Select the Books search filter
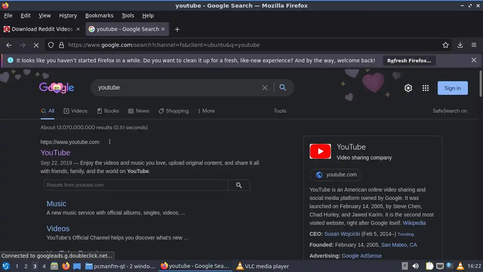Image resolution: width=483 pixels, height=272 pixels. [108, 111]
